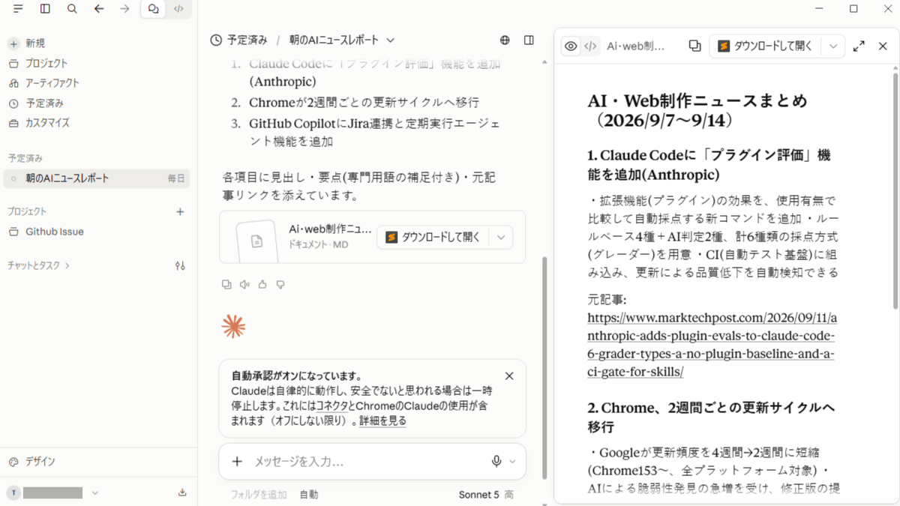Click plus icon to add attachment
Image resolution: width=900 pixels, height=506 pixels.
[x=237, y=462]
